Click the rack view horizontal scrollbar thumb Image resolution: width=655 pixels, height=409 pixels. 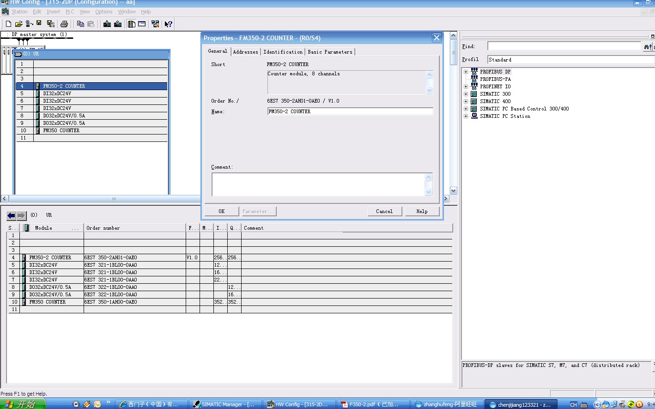114,199
